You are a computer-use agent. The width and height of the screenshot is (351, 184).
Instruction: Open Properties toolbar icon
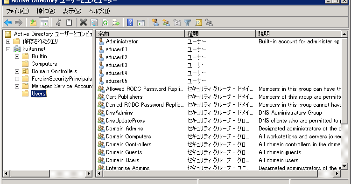point(94,22)
